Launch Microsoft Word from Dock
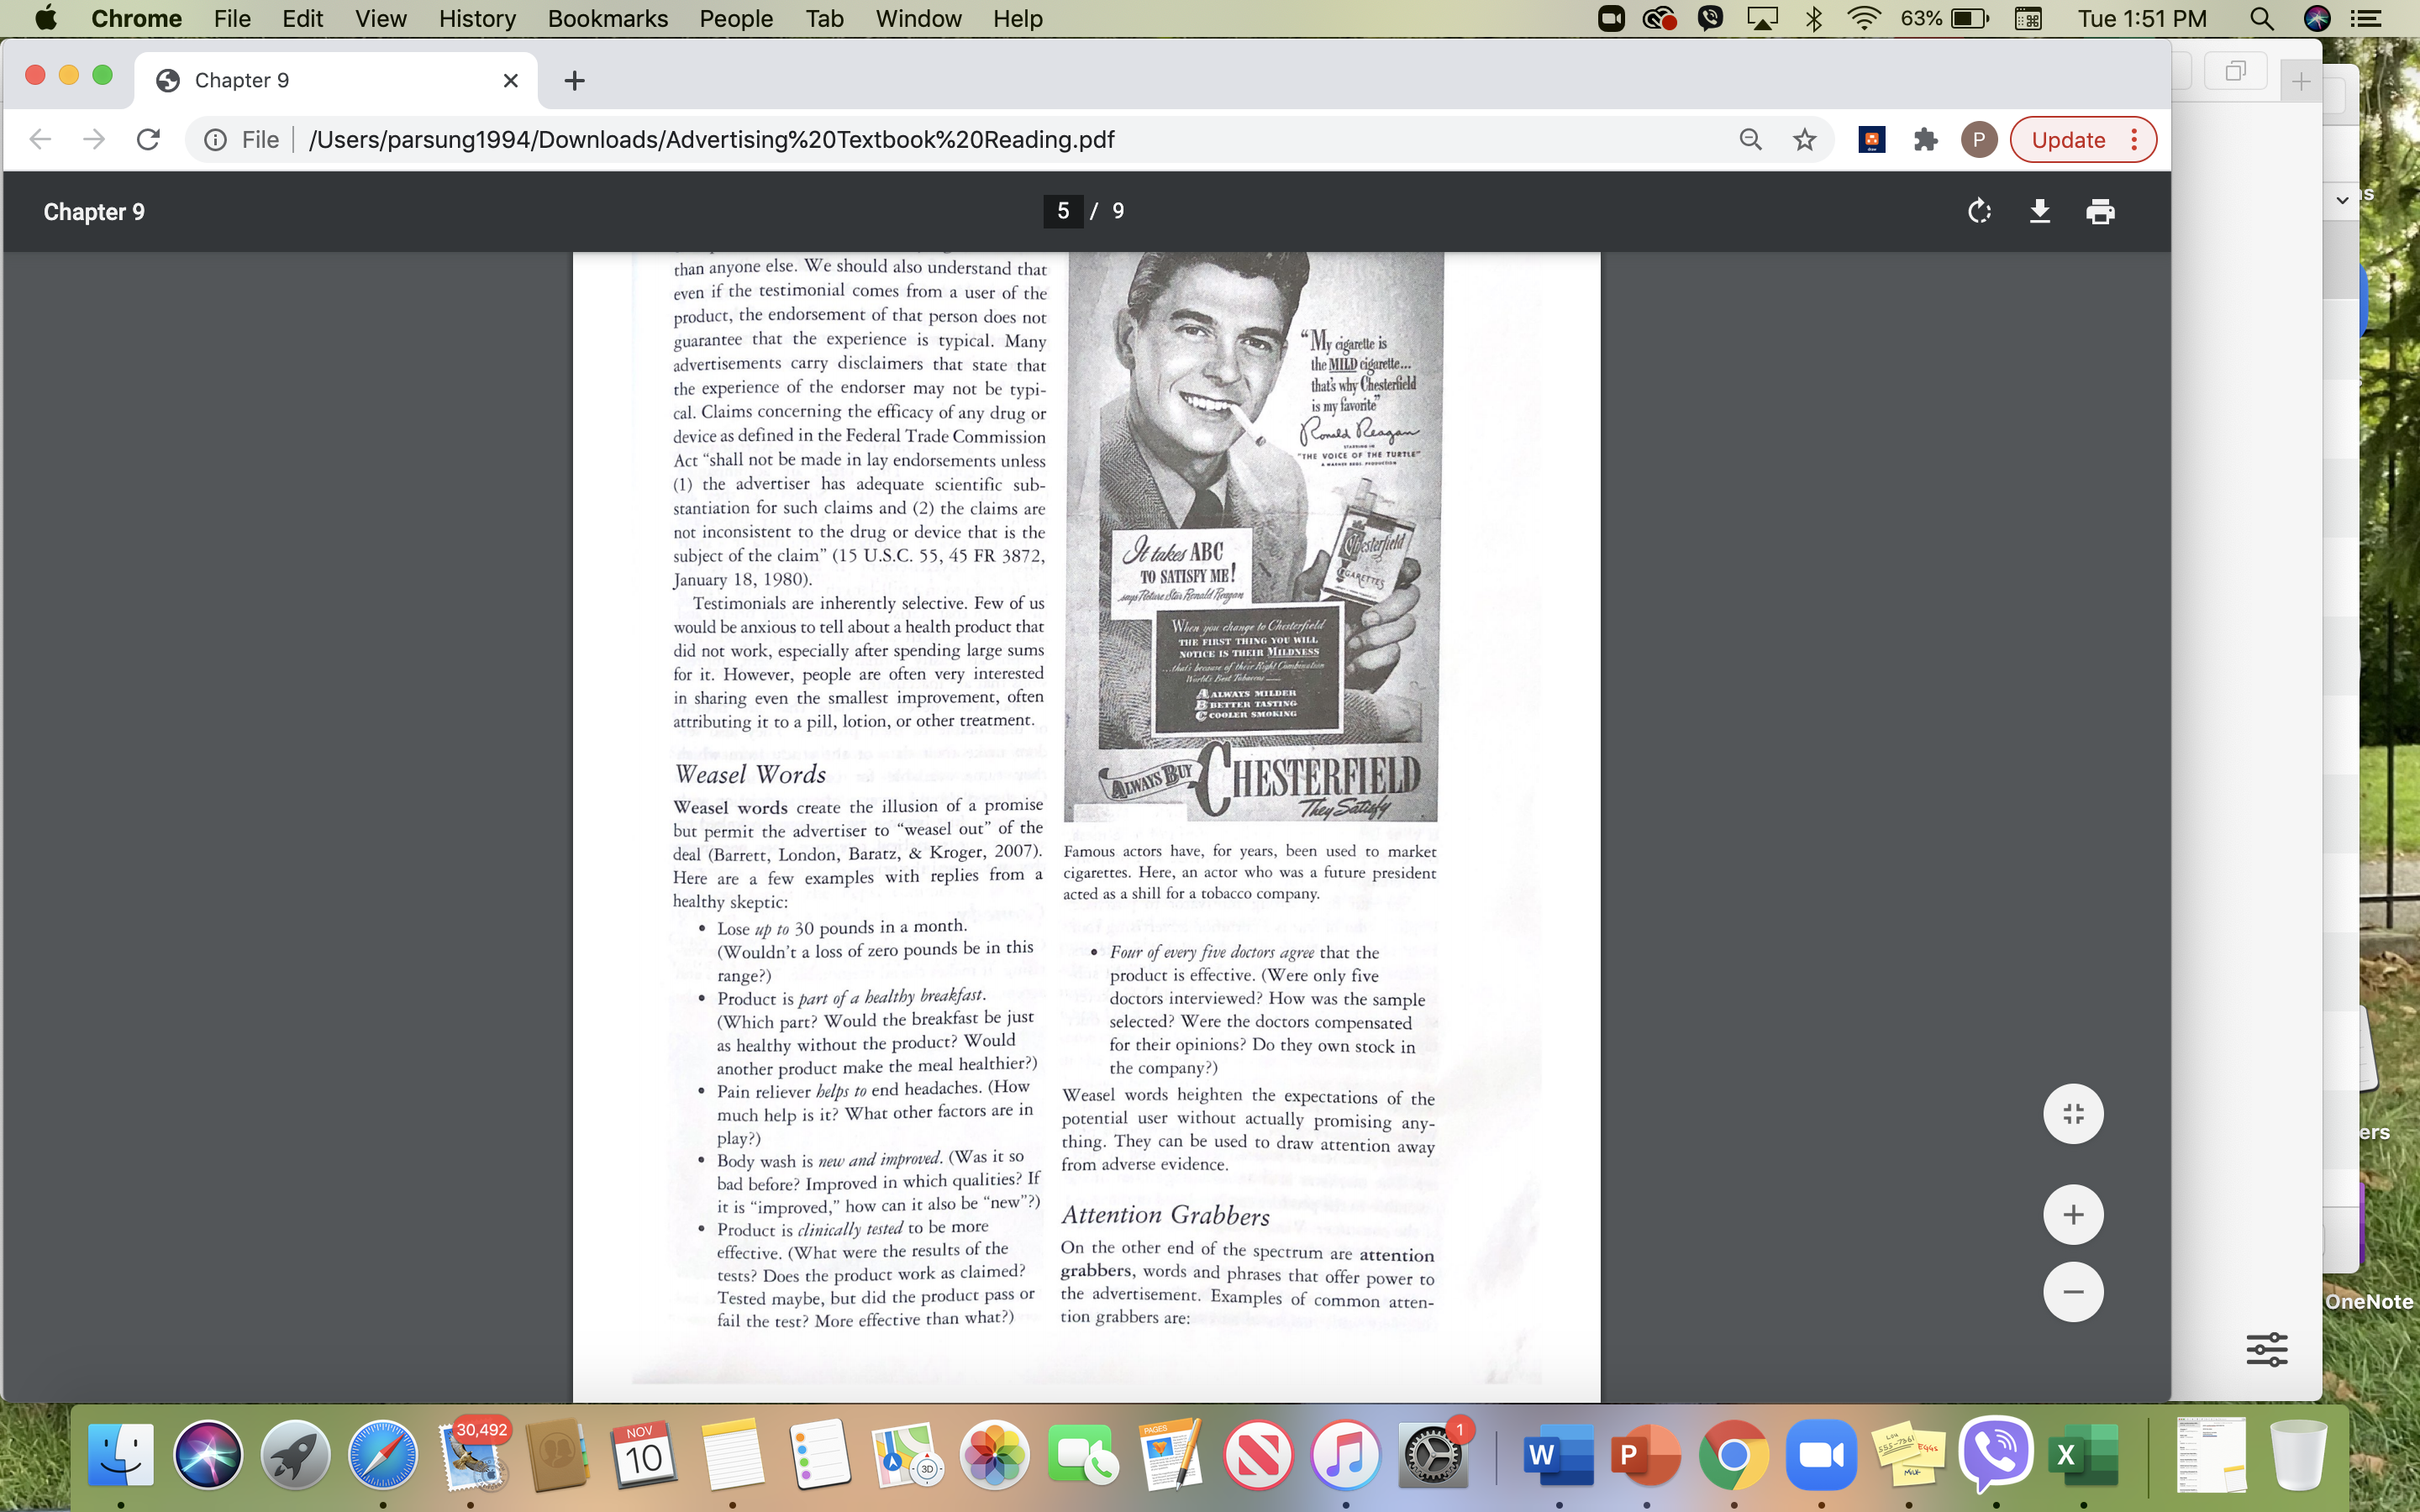The height and width of the screenshot is (1512, 2420). [1558, 1454]
